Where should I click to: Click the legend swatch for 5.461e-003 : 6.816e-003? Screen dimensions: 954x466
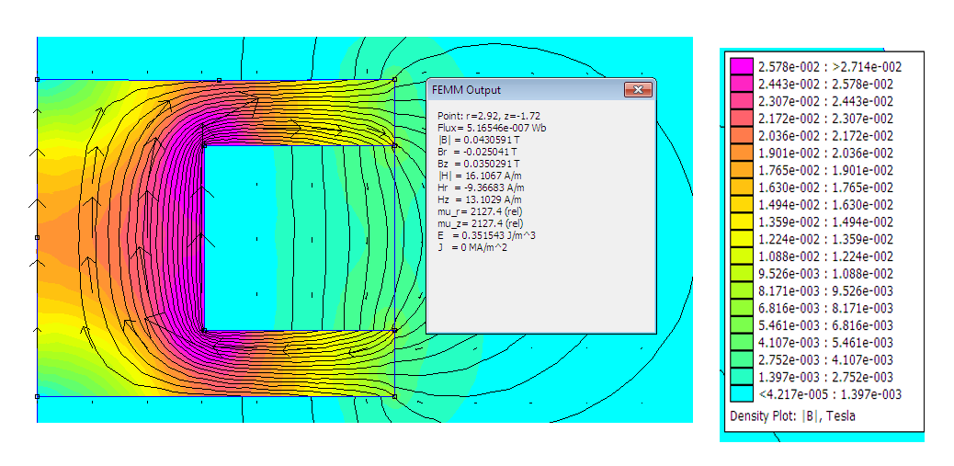click(x=741, y=324)
